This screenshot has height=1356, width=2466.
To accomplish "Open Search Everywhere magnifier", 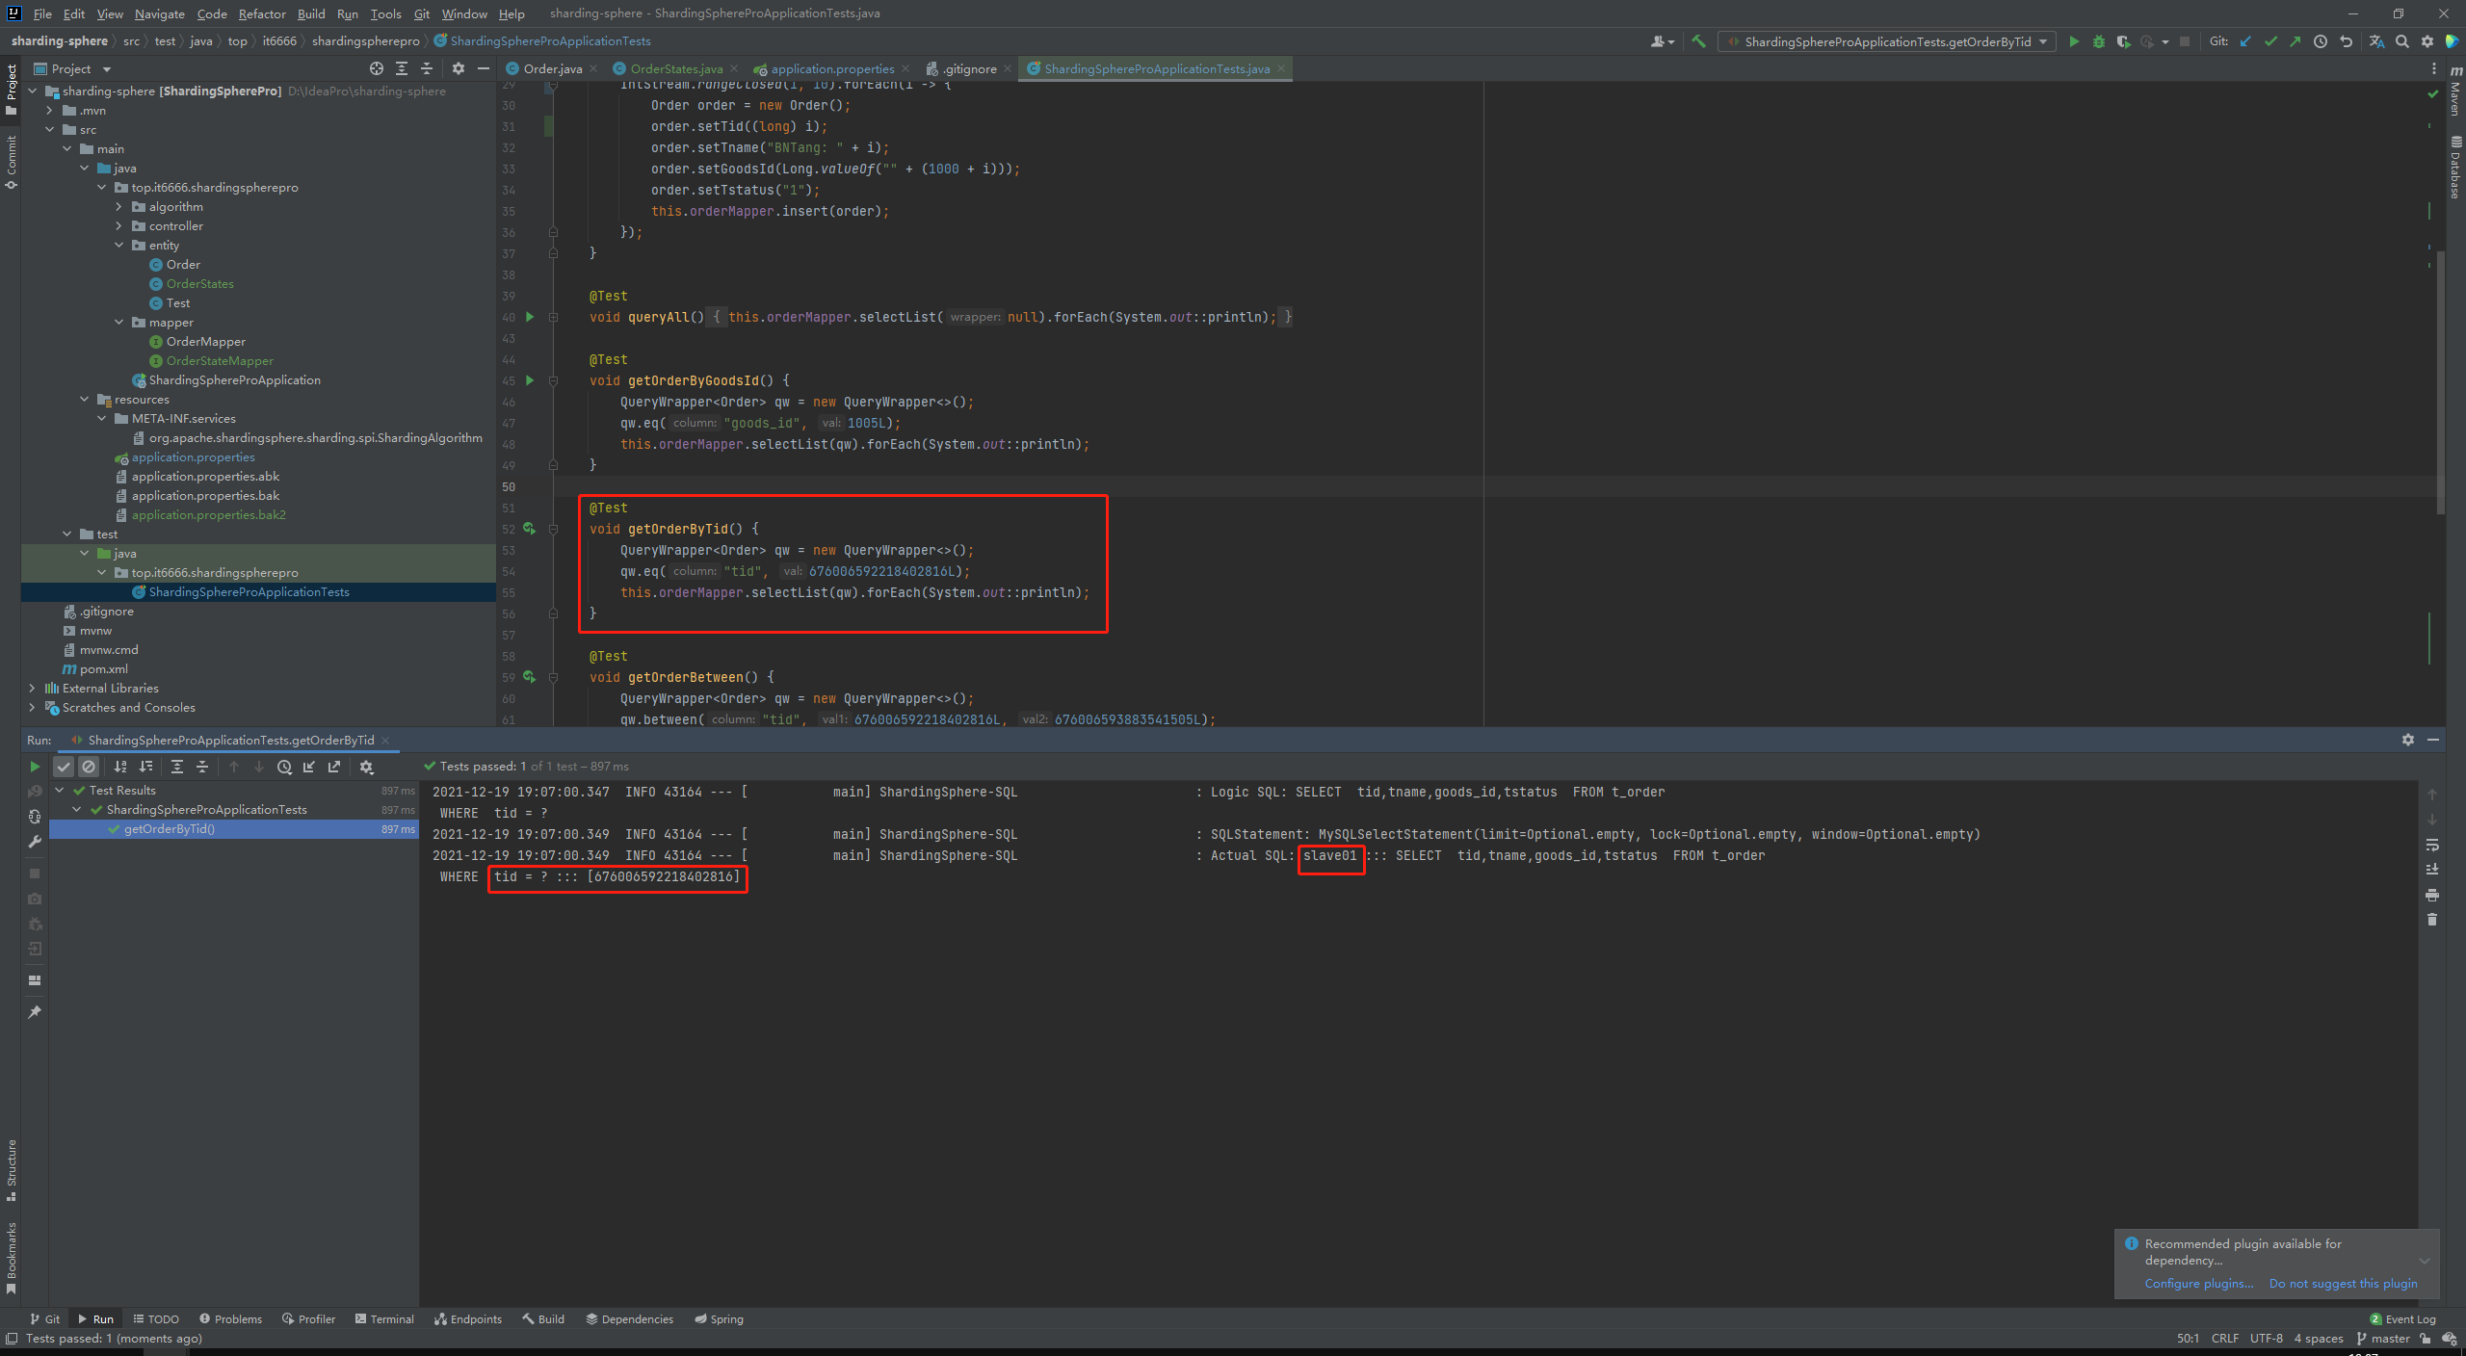I will pos(2401,41).
